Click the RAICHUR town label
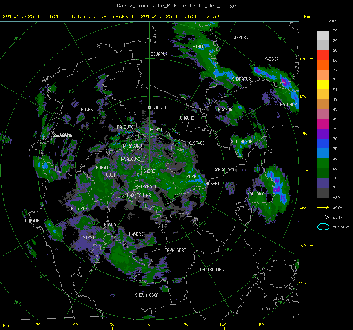353x330 pixels. [288, 105]
